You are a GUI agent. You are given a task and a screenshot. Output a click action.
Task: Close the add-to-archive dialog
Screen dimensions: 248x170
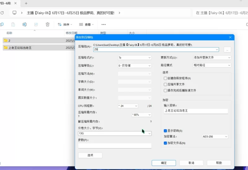(230, 37)
